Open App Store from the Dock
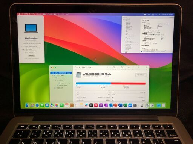This screenshot has width=193, height=144. tap(130, 105)
